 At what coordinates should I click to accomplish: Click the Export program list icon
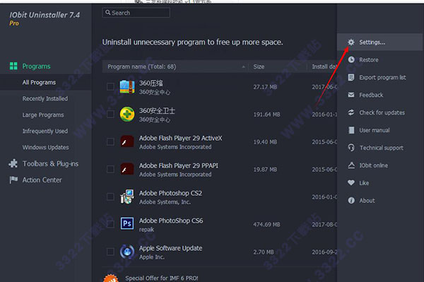351,77
